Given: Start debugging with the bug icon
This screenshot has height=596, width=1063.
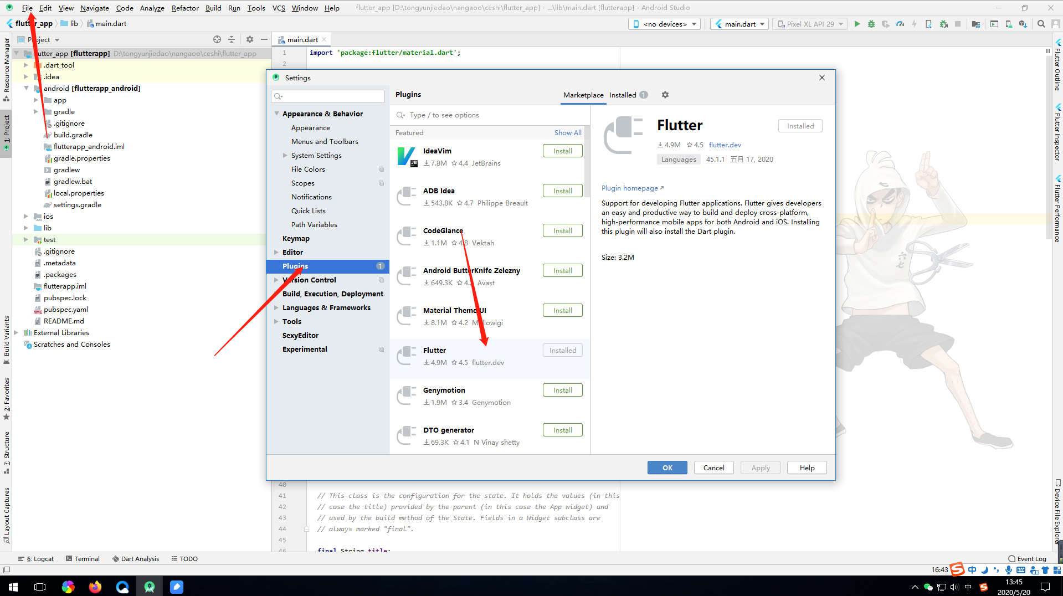Looking at the screenshot, I should (x=871, y=24).
